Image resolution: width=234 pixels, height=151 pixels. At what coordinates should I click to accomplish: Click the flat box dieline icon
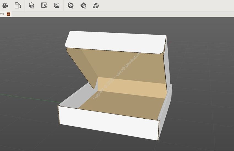[18, 5]
